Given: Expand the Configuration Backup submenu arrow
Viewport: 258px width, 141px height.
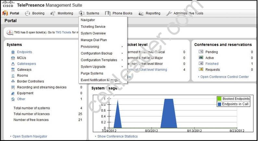Looking at the screenshot, I should (122, 53).
